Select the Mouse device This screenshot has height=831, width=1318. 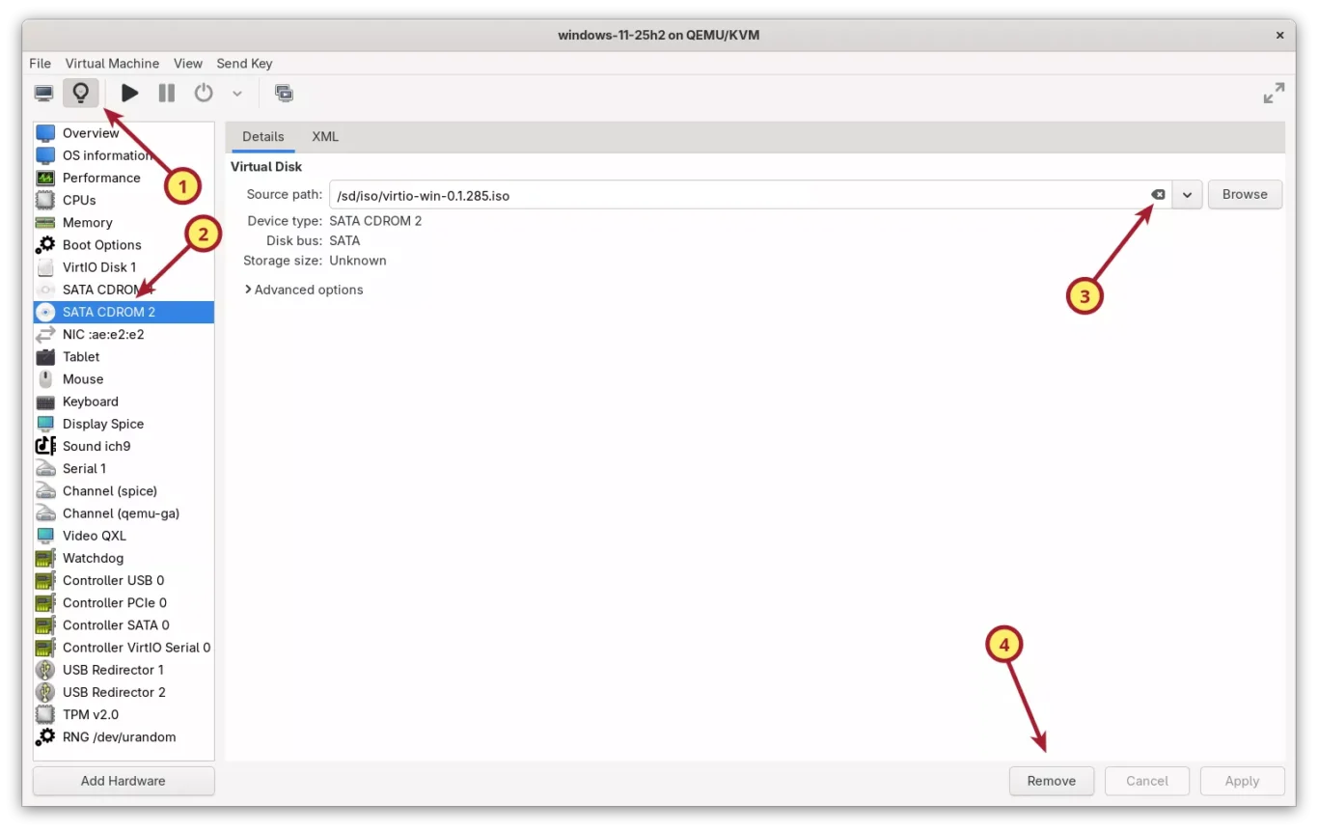[124, 379]
